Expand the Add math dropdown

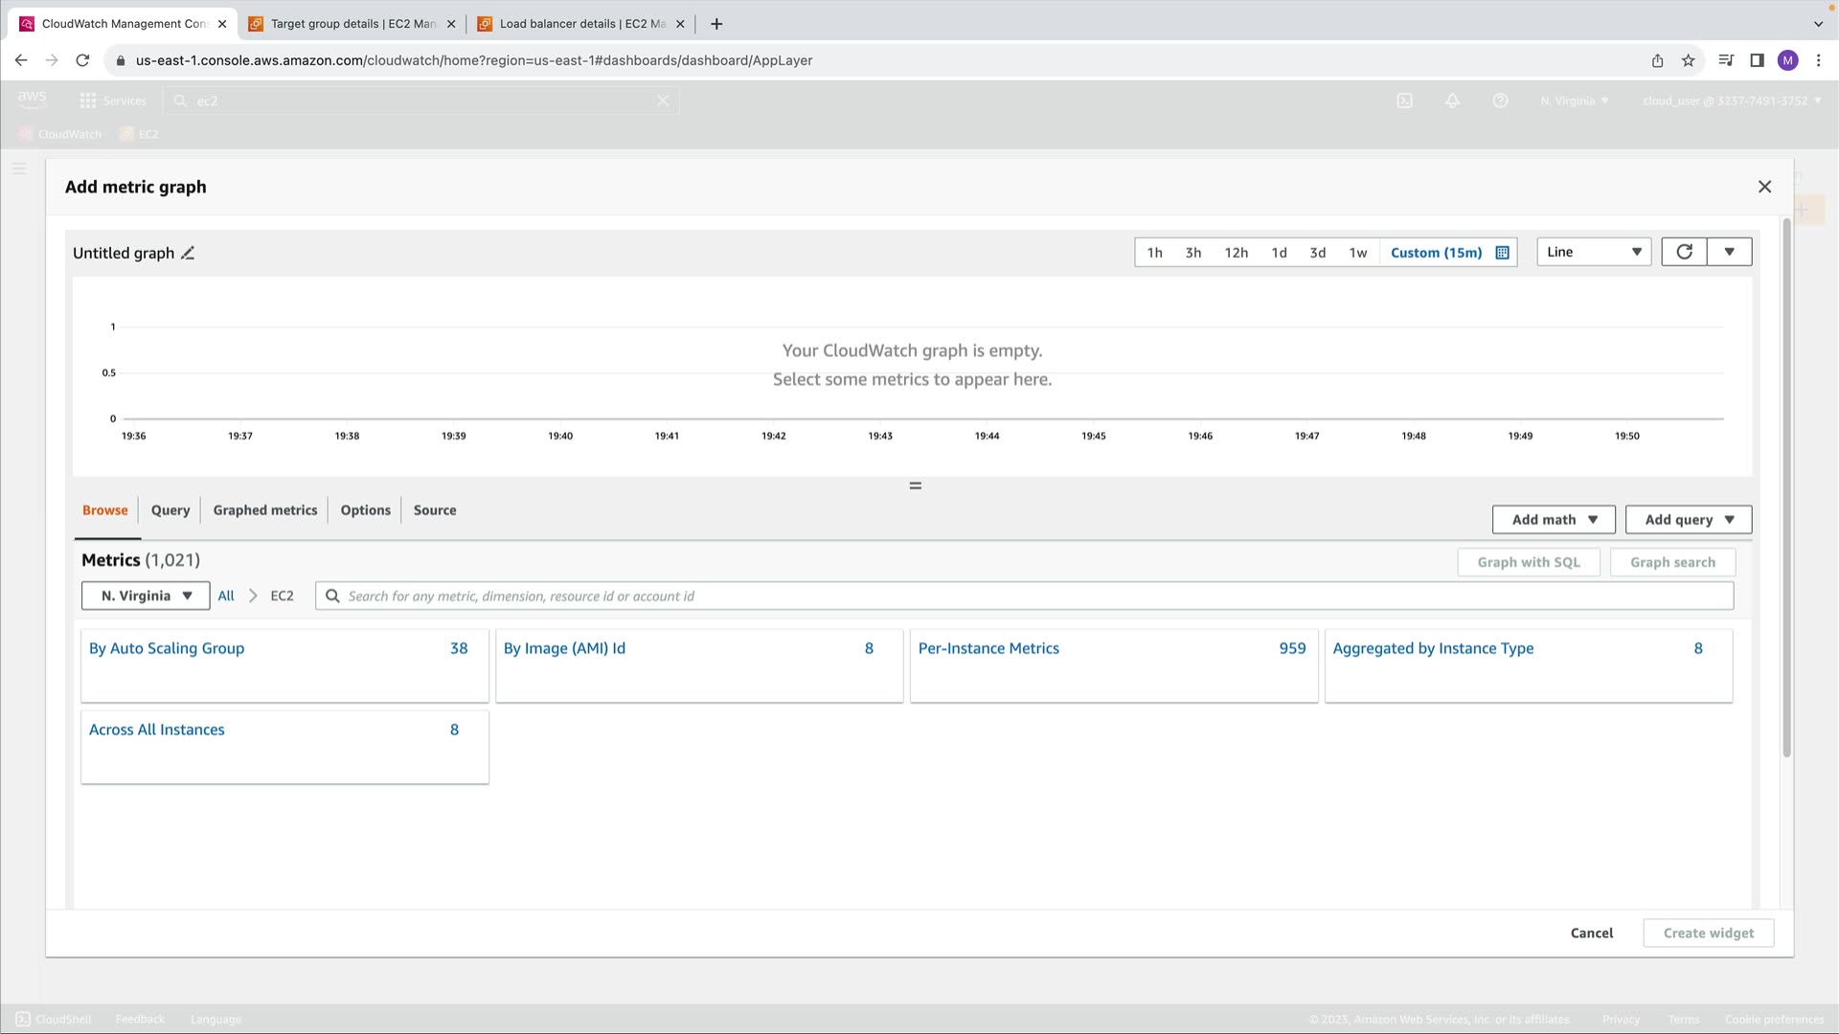[1553, 520]
